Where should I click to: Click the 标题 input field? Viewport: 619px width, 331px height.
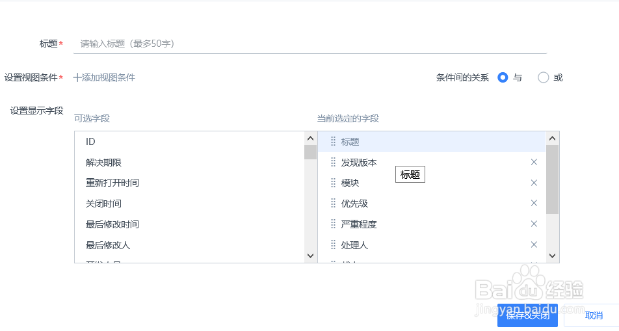(x=310, y=44)
